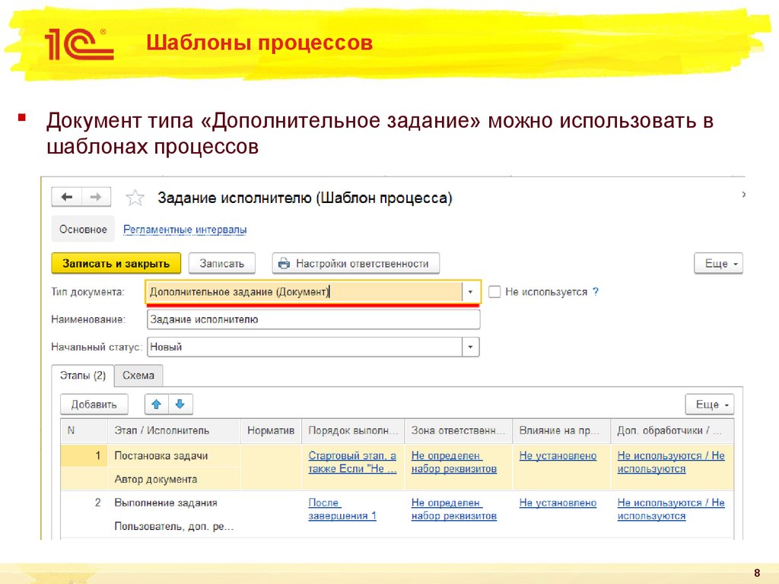Image resolution: width=779 pixels, height=584 pixels.
Task: Expand the 'Начальный статус' dropdown
Action: [x=471, y=347]
